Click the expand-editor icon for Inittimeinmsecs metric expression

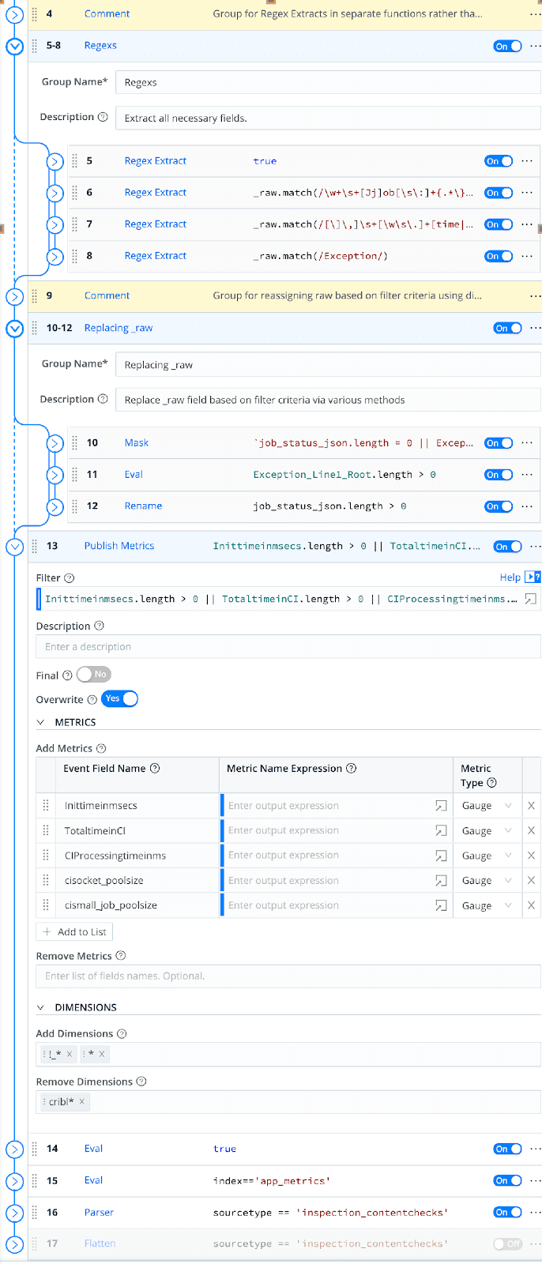pos(441,806)
